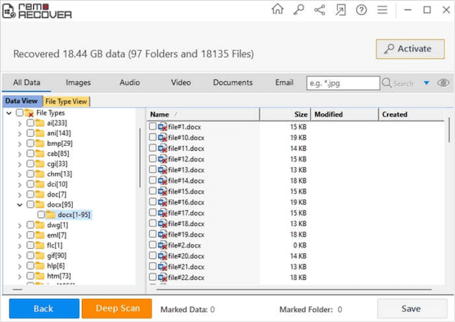455x322 pixels.
Task: Click the file filter input field
Action: point(343,83)
